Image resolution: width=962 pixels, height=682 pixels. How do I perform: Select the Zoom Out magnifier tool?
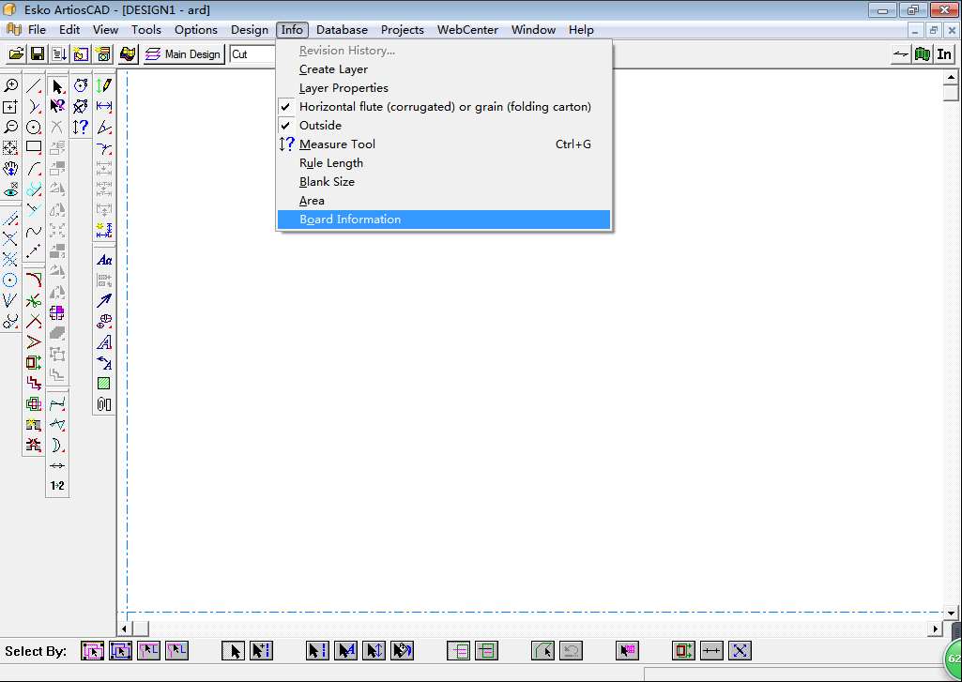10,127
